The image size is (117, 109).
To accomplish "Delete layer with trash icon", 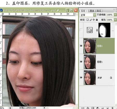I will pos(112,108).
